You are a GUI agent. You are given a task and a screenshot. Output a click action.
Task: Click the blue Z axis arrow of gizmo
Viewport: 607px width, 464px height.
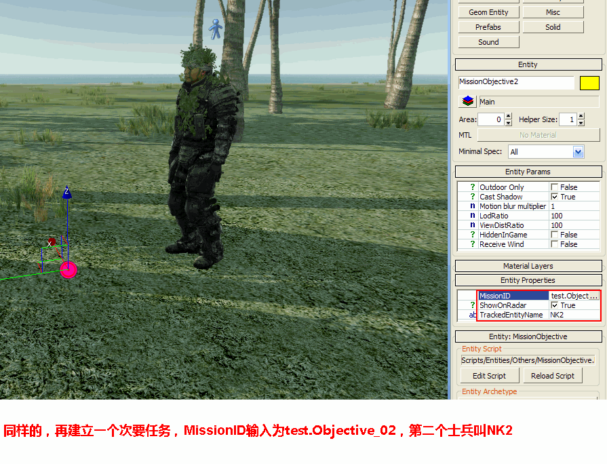tap(67, 193)
